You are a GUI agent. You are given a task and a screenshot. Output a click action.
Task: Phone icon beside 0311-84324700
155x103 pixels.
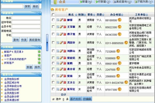126,82
